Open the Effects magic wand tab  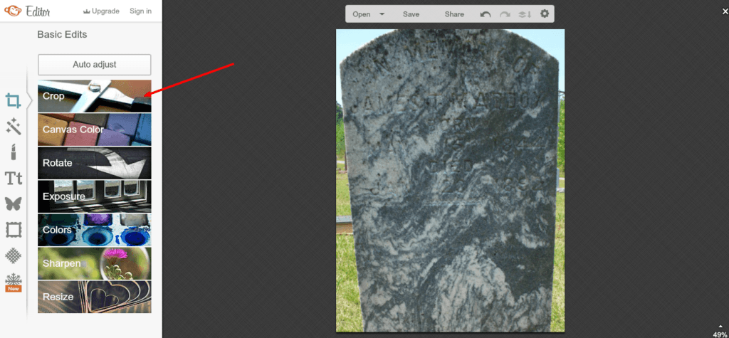click(x=13, y=127)
